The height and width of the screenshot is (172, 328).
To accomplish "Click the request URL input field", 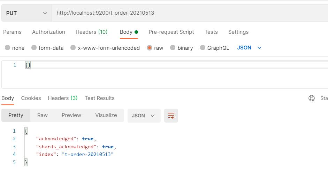I will click(188, 13).
